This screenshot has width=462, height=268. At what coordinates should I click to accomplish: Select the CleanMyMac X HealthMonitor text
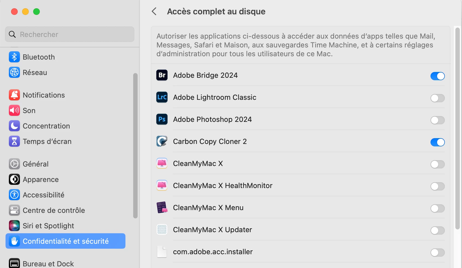point(223,186)
